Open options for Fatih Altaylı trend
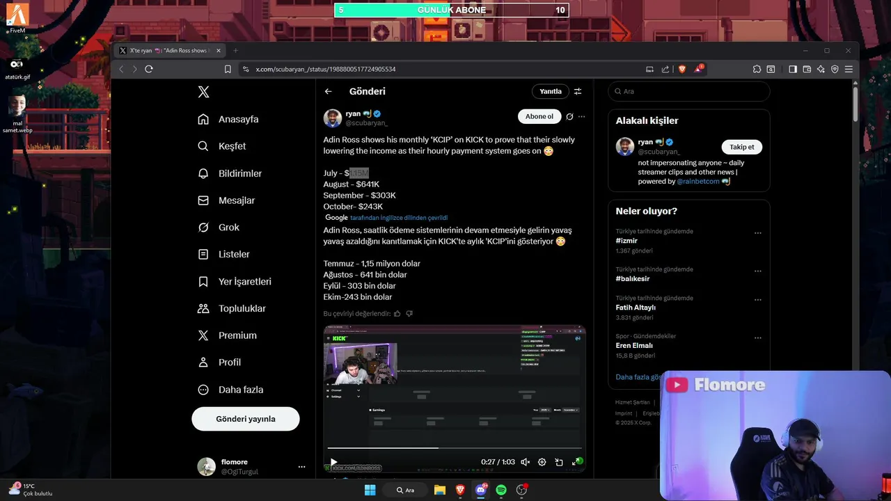 (758, 300)
